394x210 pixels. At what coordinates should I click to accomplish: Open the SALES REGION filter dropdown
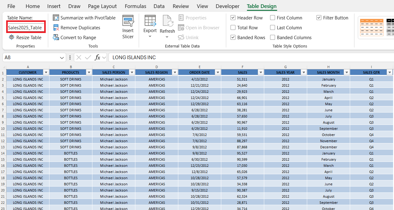(175, 72)
